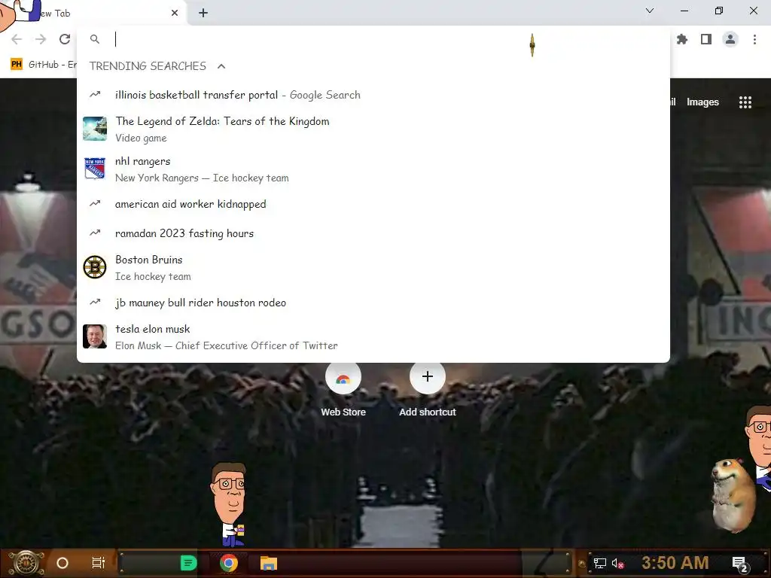This screenshot has height=578, width=771.
Task: Choose the 'nhl rangers' suggestion
Action: (x=373, y=169)
